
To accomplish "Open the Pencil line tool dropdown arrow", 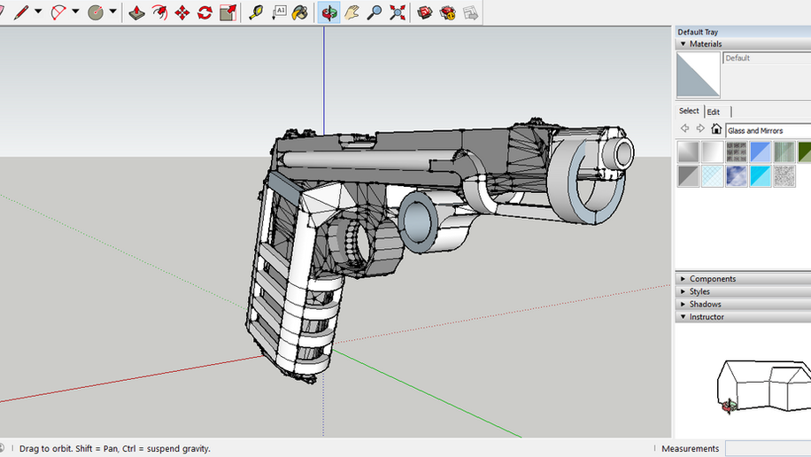I will [x=38, y=12].
